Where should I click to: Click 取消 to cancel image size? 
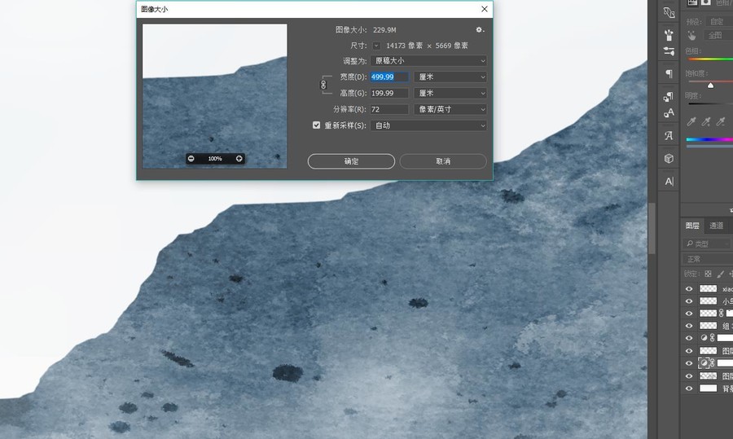[443, 161]
